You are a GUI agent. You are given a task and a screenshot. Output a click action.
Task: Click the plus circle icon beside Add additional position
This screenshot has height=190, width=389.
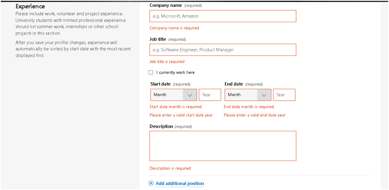(x=151, y=183)
